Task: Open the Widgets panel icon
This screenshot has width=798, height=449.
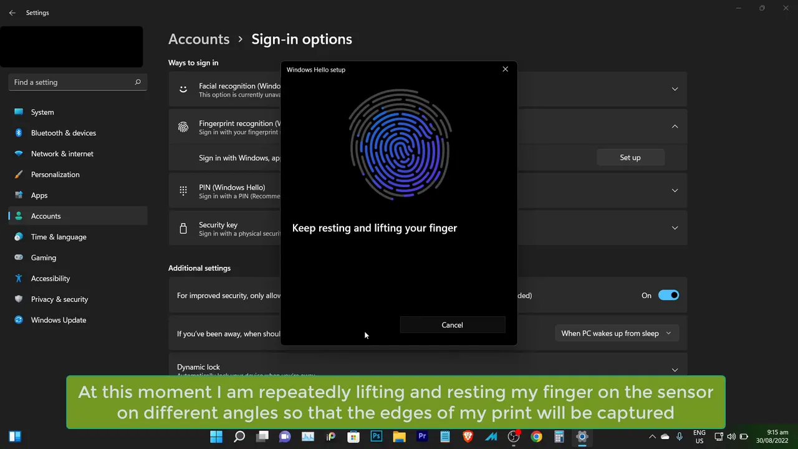Action: 15,437
